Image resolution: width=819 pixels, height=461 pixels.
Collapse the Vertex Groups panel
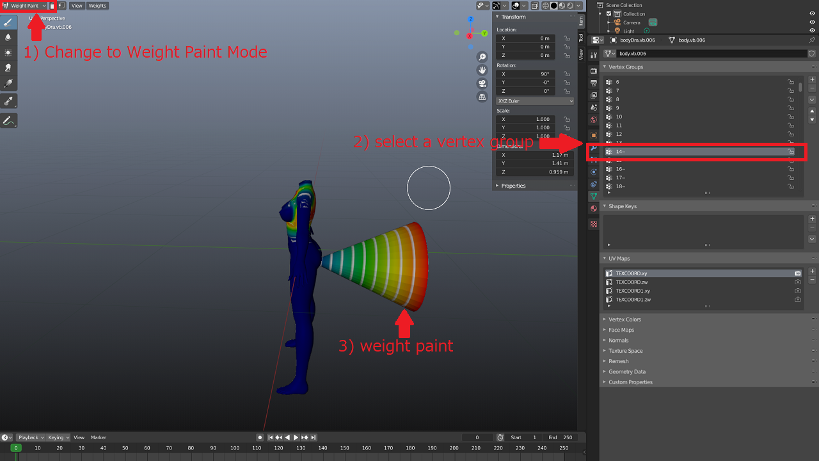[x=626, y=67]
